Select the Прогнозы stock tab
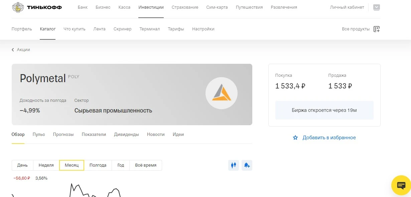Screen dimensions: 411x197 click(x=63, y=135)
